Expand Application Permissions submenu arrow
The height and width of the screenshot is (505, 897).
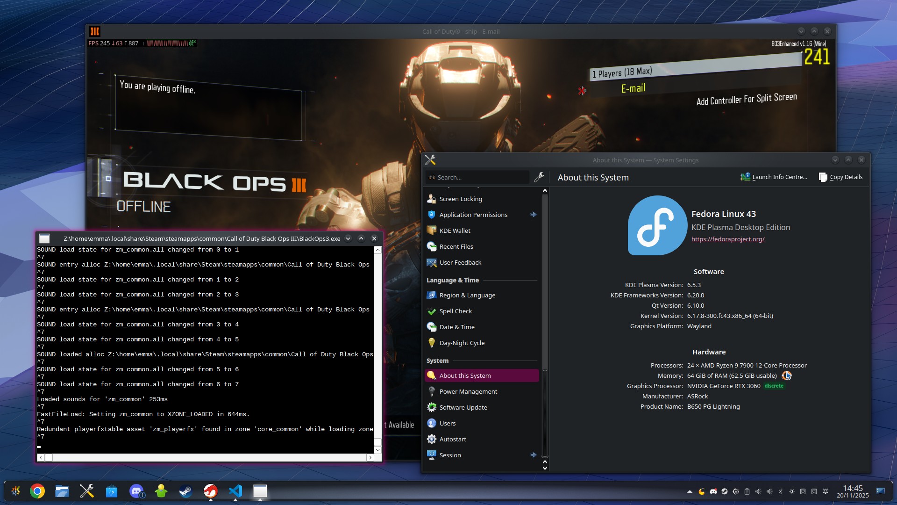(x=533, y=215)
